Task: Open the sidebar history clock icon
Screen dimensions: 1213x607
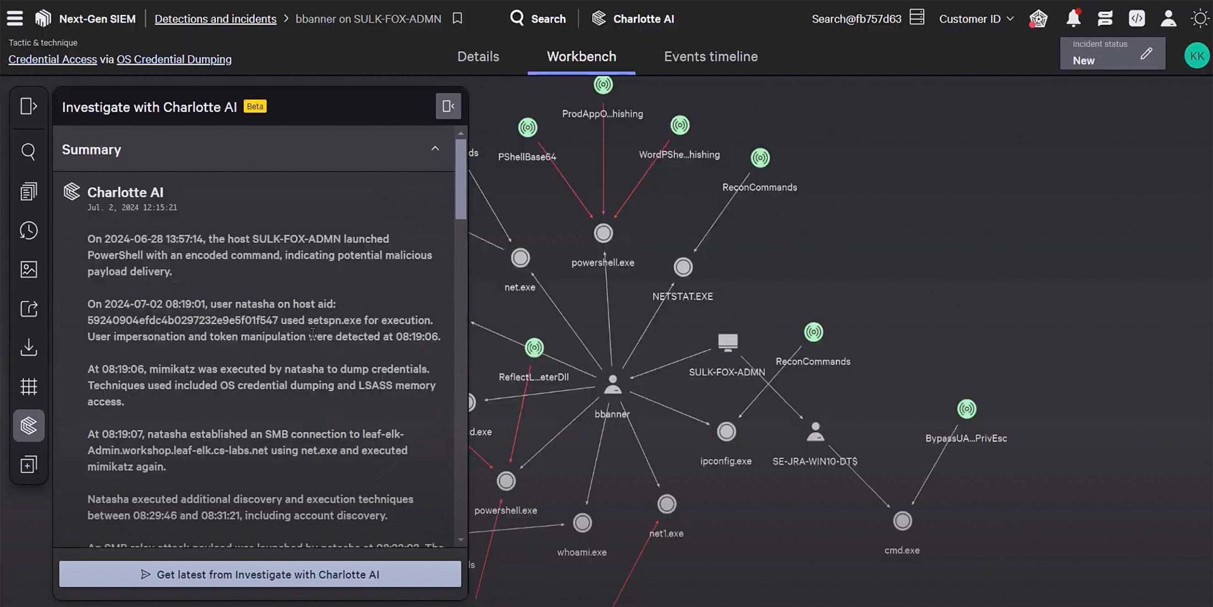Action: 28,231
